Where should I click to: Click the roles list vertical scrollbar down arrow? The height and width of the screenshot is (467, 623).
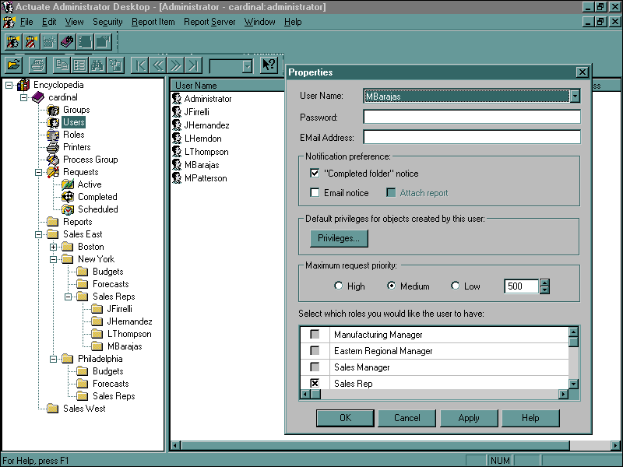click(573, 384)
